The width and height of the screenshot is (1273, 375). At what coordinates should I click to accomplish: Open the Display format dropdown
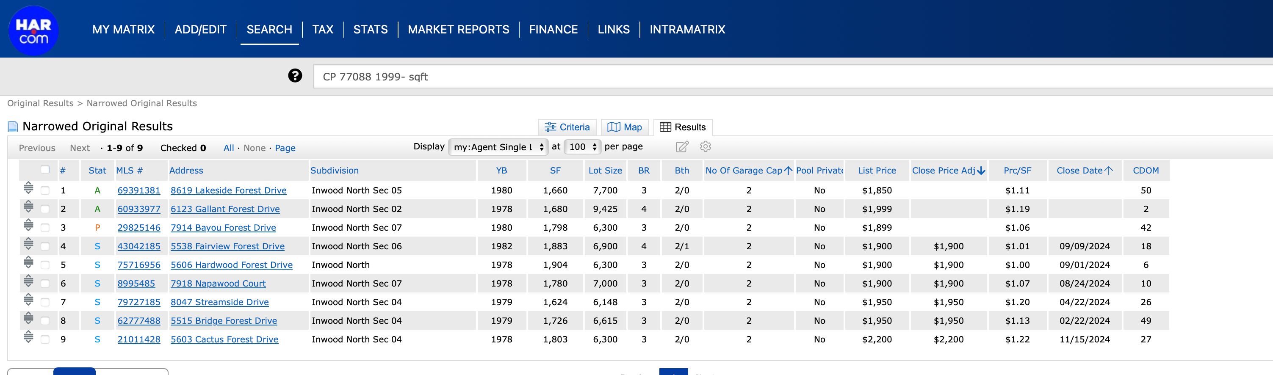[498, 147]
